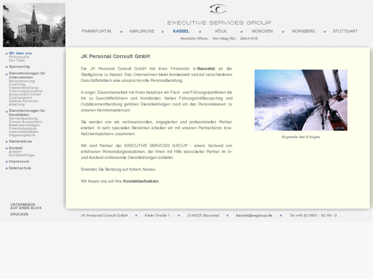Select the Kassel office tab

point(181,31)
